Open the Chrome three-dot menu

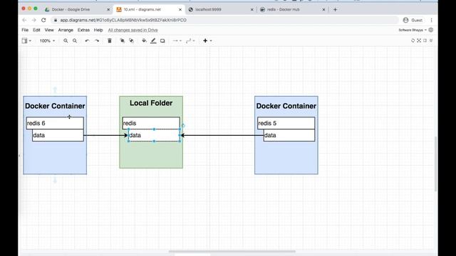click(431, 20)
